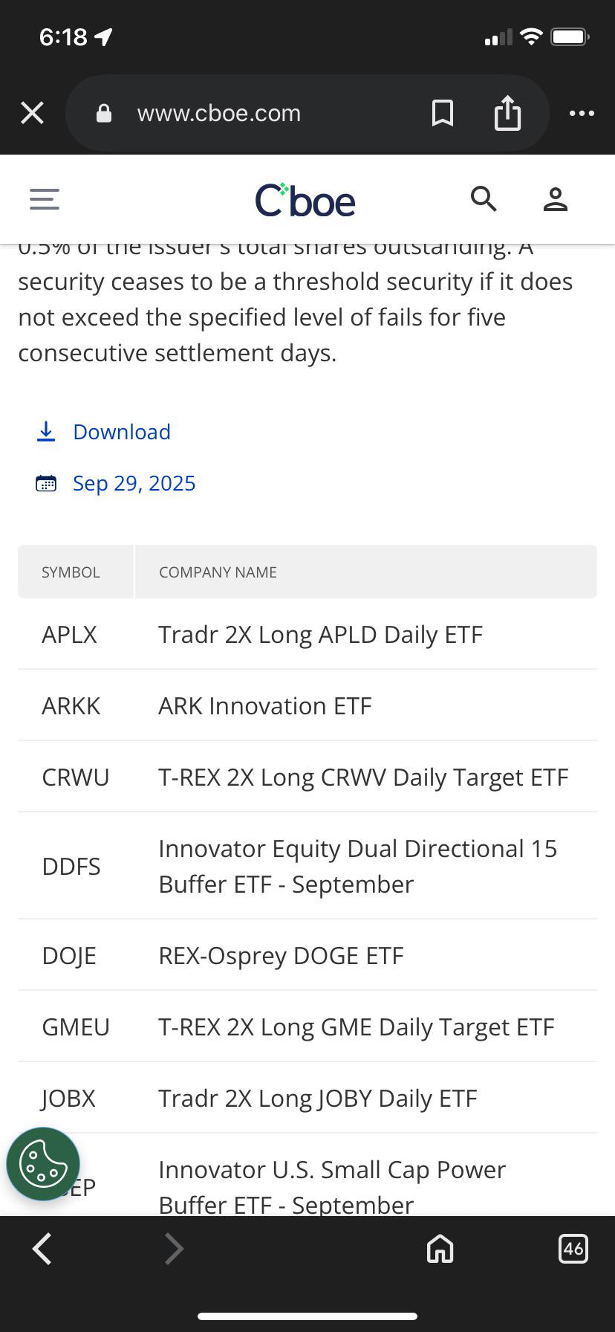The image size is (615, 1332).
Task: Bookmark this page with bookmark icon
Action: point(443,113)
